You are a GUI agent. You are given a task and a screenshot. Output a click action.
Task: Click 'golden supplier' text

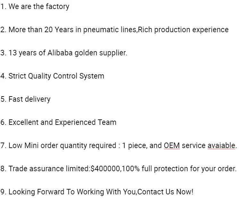(100, 53)
